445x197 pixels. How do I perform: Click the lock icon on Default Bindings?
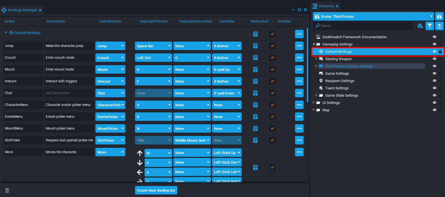[440, 52]
